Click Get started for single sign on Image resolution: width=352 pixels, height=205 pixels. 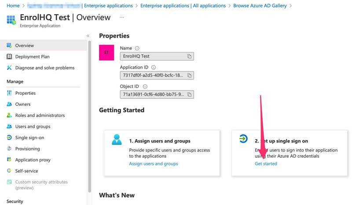pos(266,164)
